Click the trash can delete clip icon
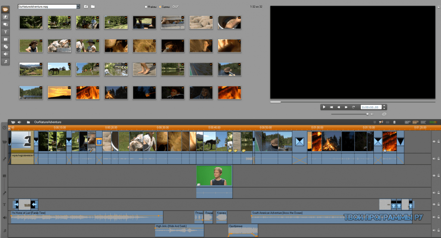Viewport: 441px width, 238px height. pyautogui.click(x=394, y=122)
